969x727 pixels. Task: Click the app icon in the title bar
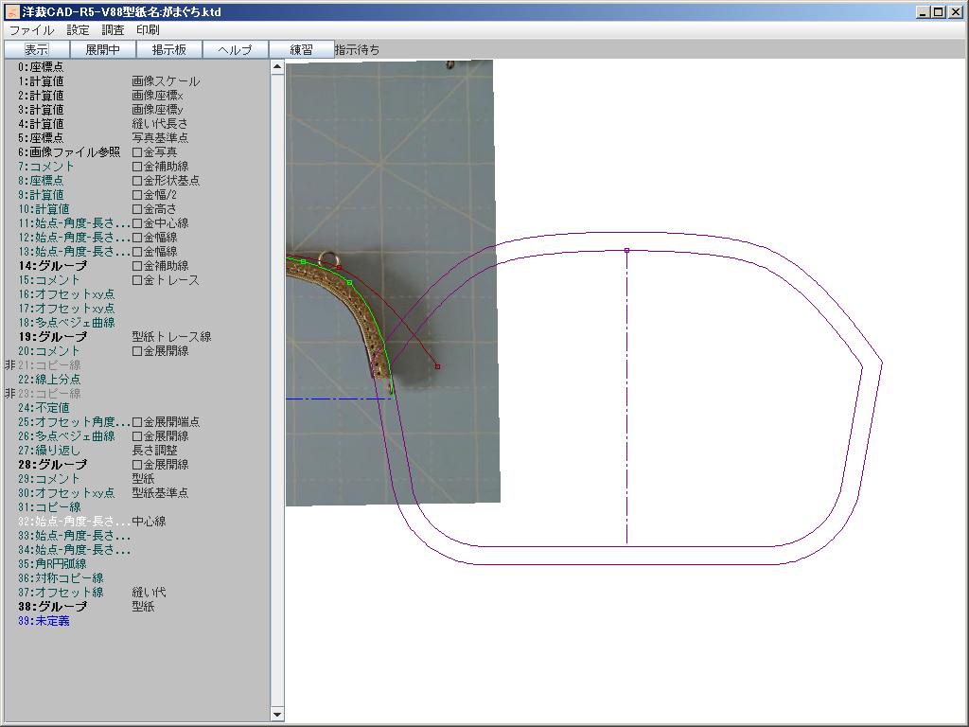(12, 11)
